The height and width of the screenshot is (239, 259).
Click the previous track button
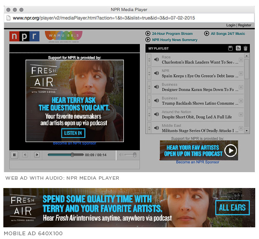25,155
